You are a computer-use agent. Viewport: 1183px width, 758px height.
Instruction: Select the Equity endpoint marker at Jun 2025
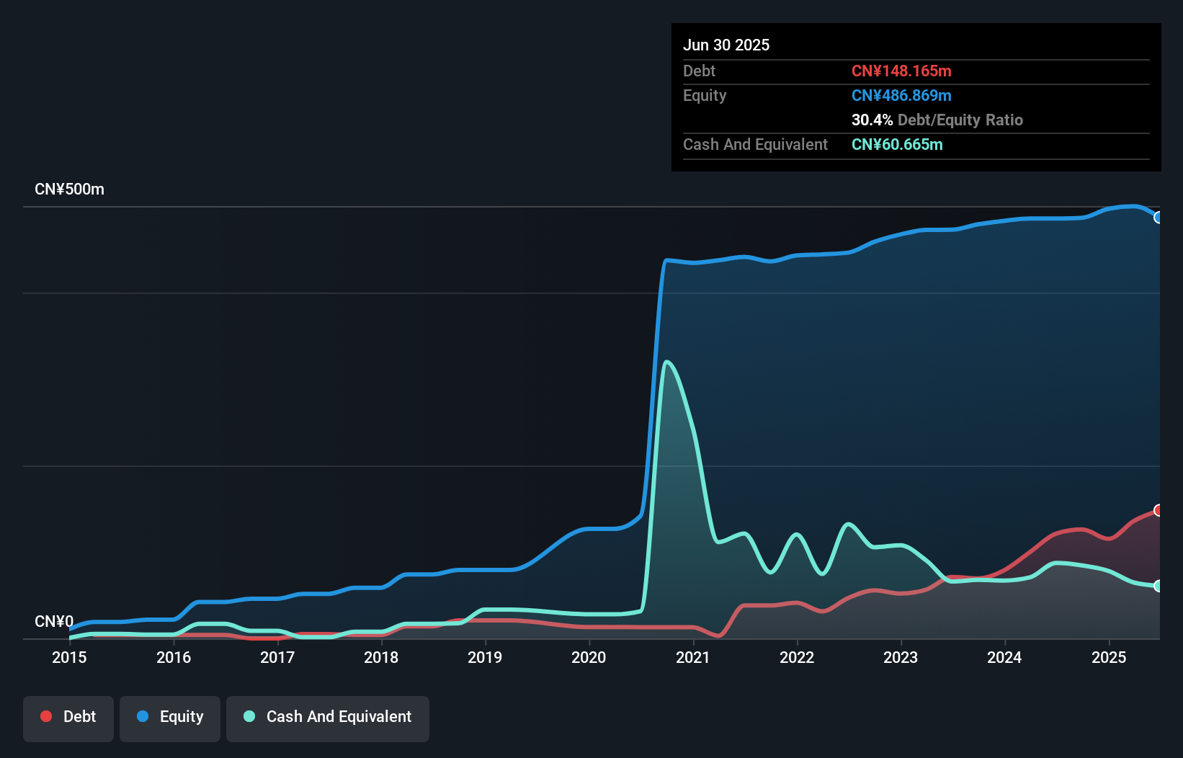click(x=1158, y=217)
